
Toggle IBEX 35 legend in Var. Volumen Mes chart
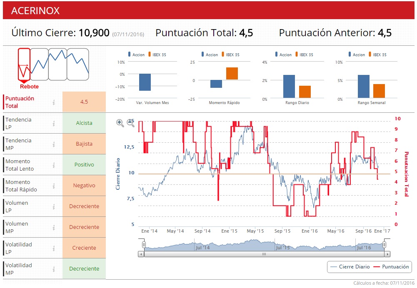[157, 55]
